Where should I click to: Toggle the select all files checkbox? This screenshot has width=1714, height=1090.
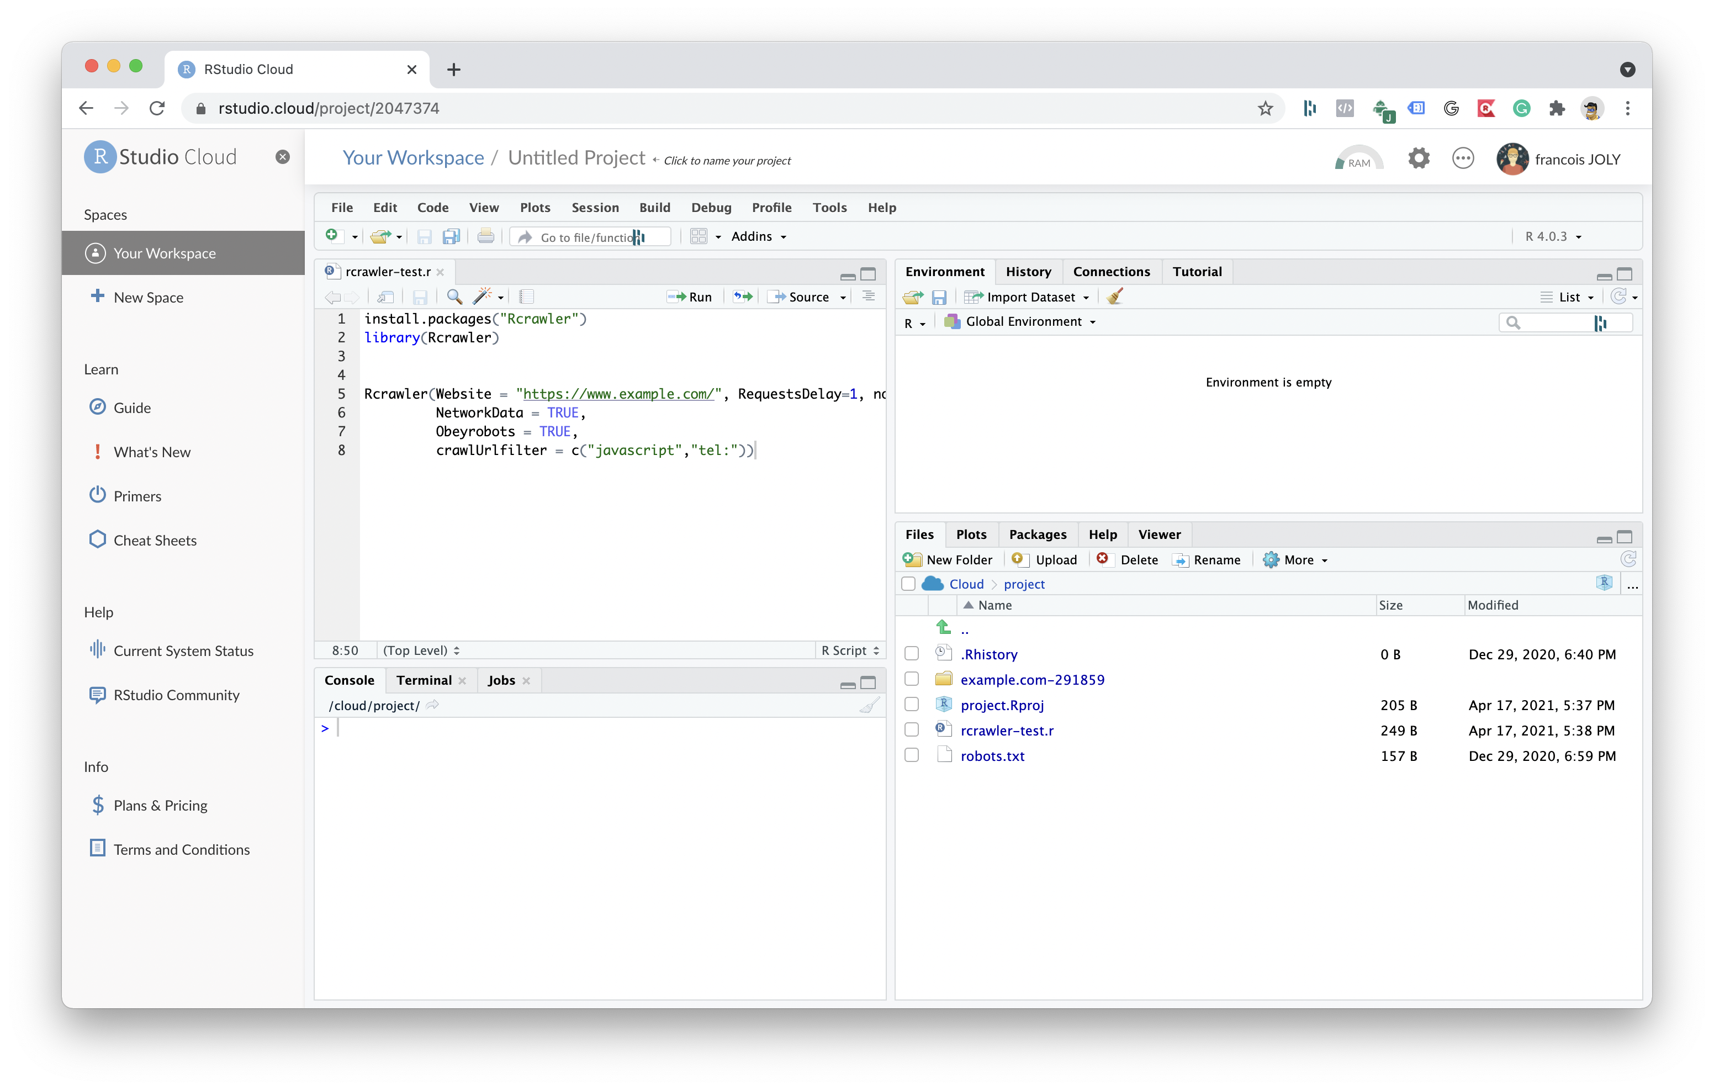908,585
